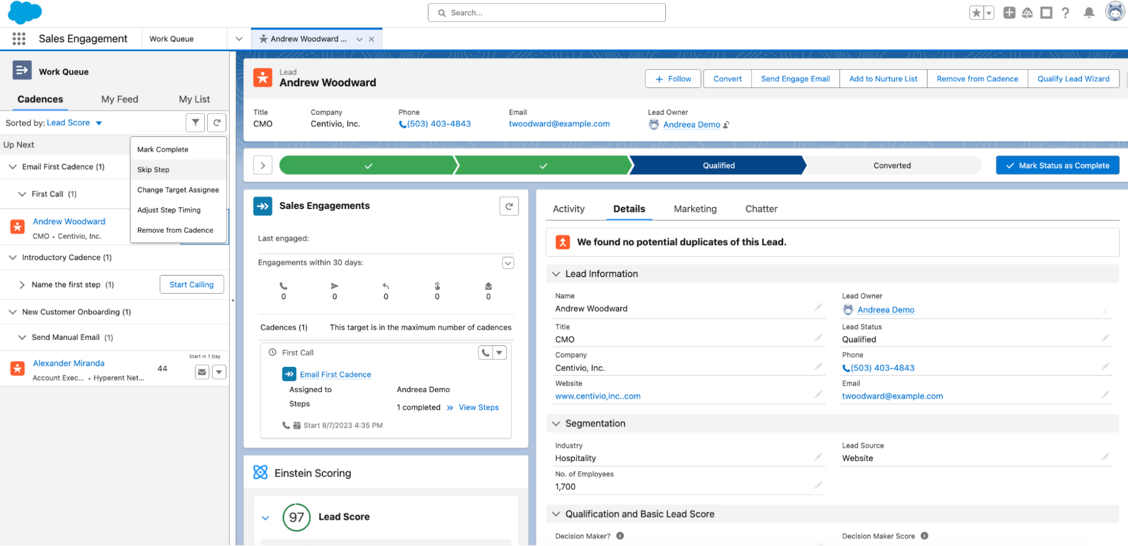
Task: Collapse the Lead Information section
Action: 556,274
